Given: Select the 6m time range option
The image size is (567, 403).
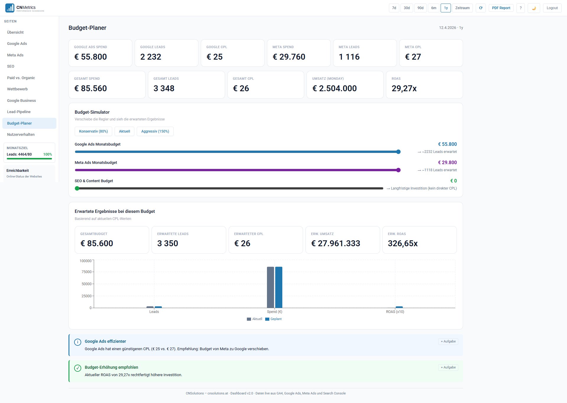Looking at the screenshot, I should [x=434, y=8].
